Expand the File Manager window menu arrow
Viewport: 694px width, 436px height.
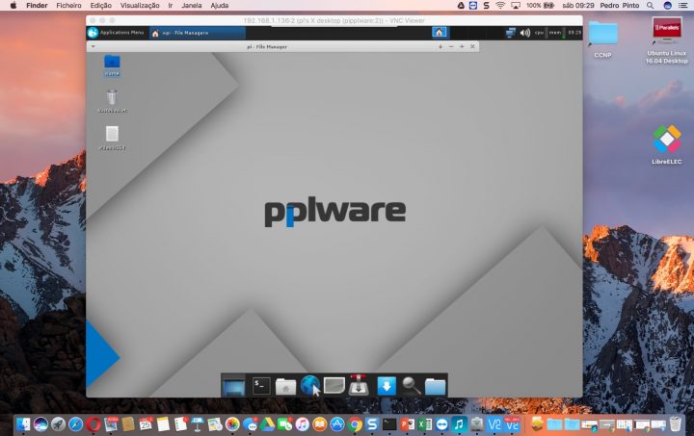(x=93, y=46)
